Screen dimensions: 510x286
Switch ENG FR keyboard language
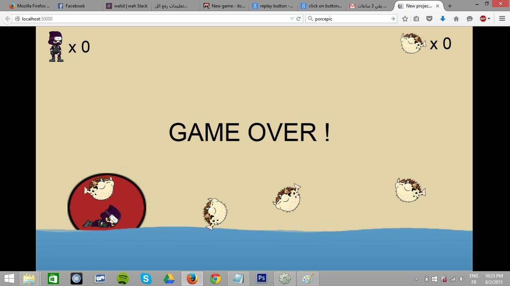tap(474, 279)
